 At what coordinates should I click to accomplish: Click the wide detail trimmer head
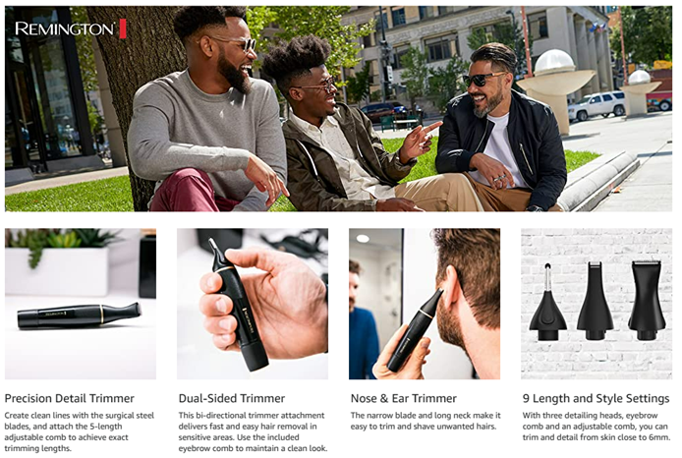(x=647, y=300)
